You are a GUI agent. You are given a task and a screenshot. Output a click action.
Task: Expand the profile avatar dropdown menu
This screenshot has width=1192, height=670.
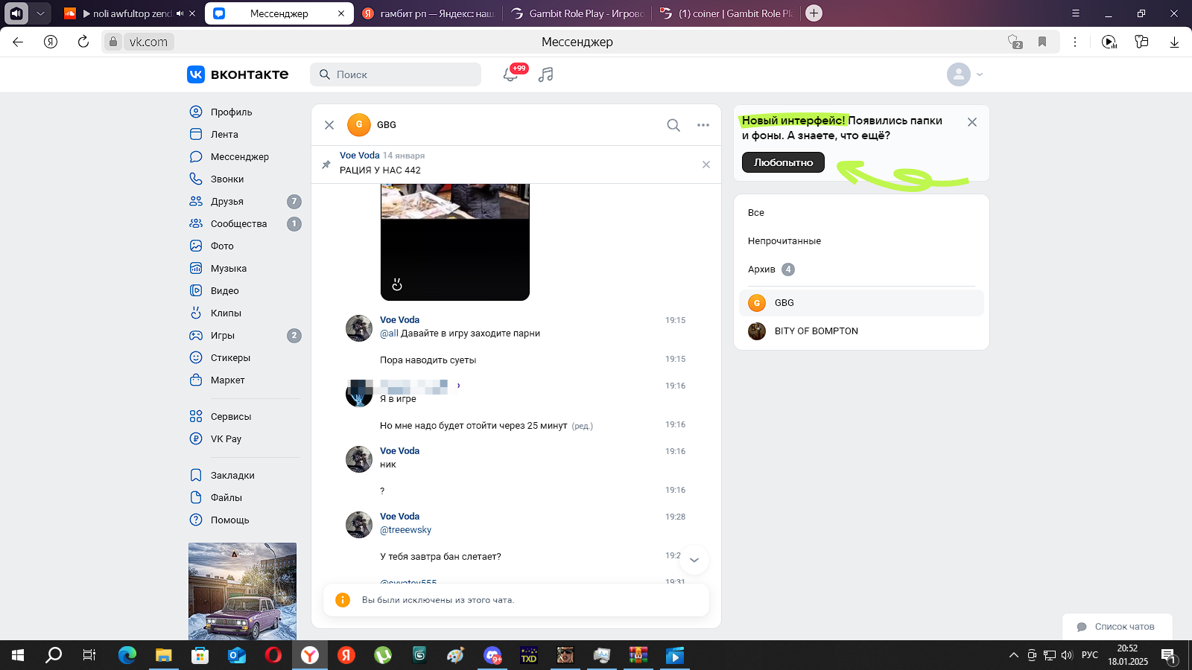click(x=966, y=74)
